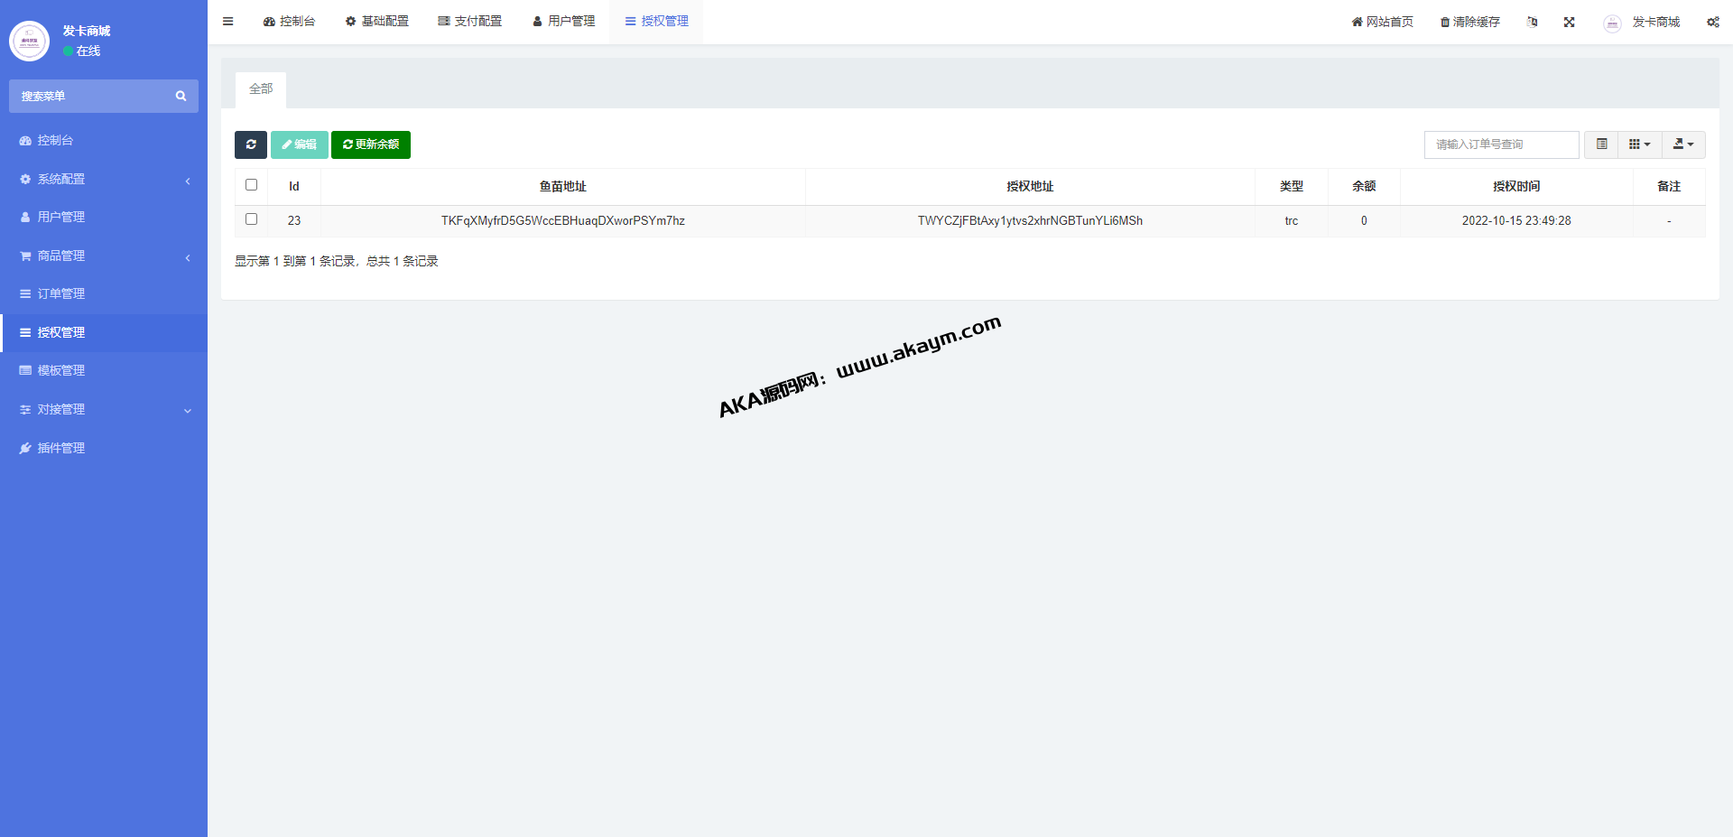Screen dimensions: 1733x837
Task: Click the green 更新余额 button
Action: (371, 144)
